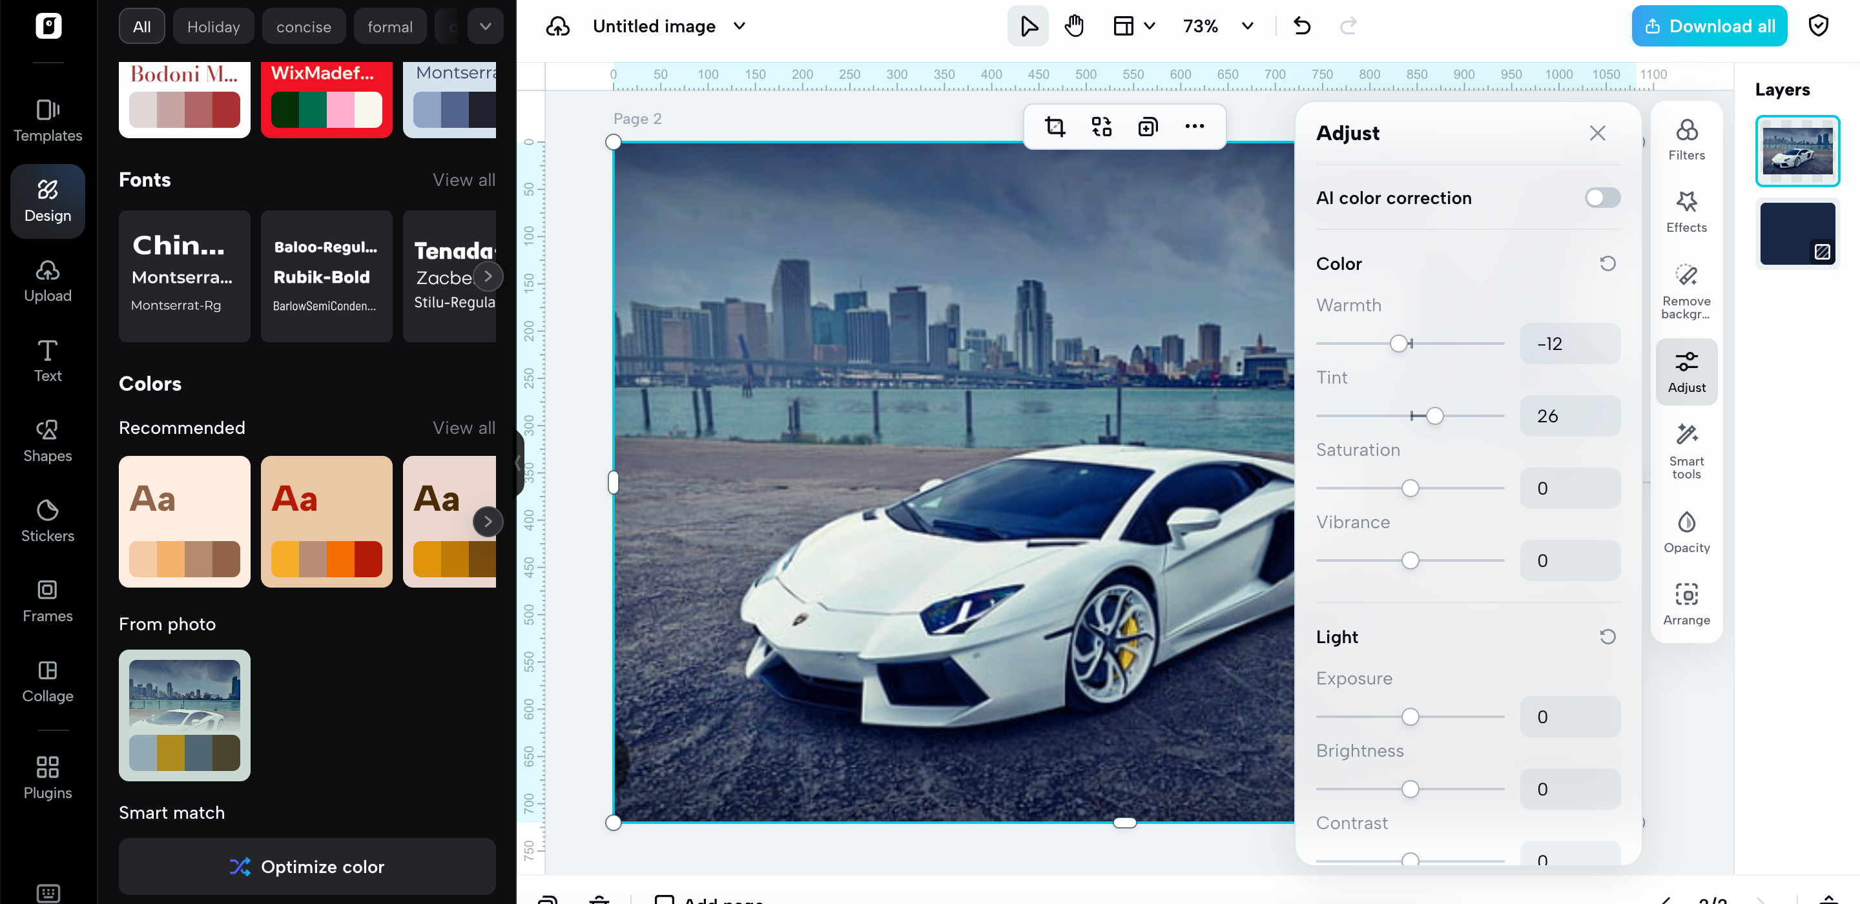Expand the zoom level dropdown

pos(1247,26)
